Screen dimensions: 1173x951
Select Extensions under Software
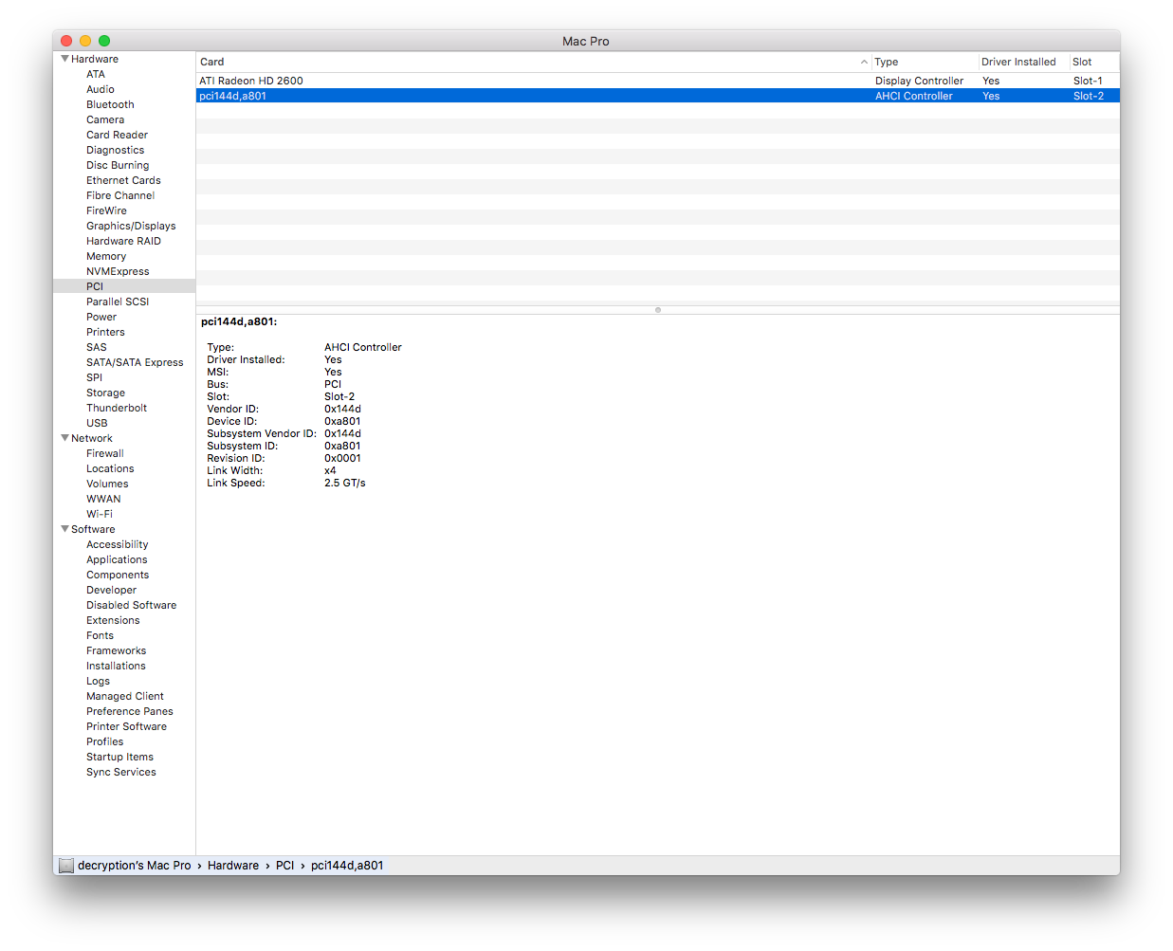(113, 620)
